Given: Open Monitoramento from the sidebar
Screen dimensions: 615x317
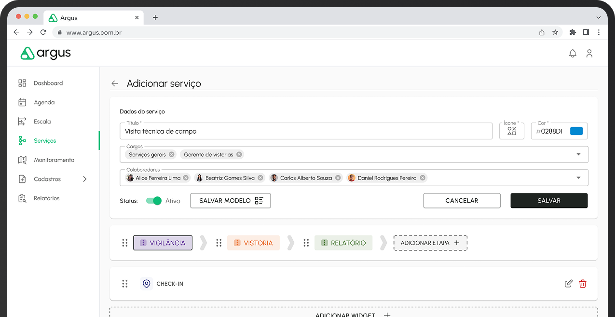Looking at the screenshot, I should pyautogui.click(x=54, y=160).
